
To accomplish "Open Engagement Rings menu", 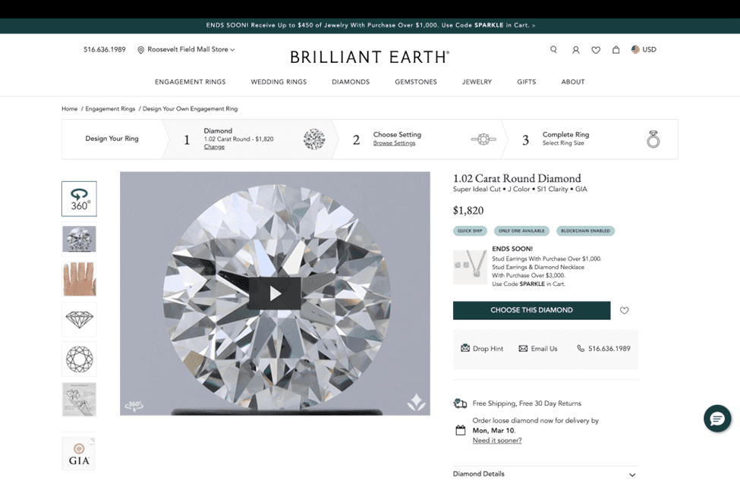I will coord(191,82).
